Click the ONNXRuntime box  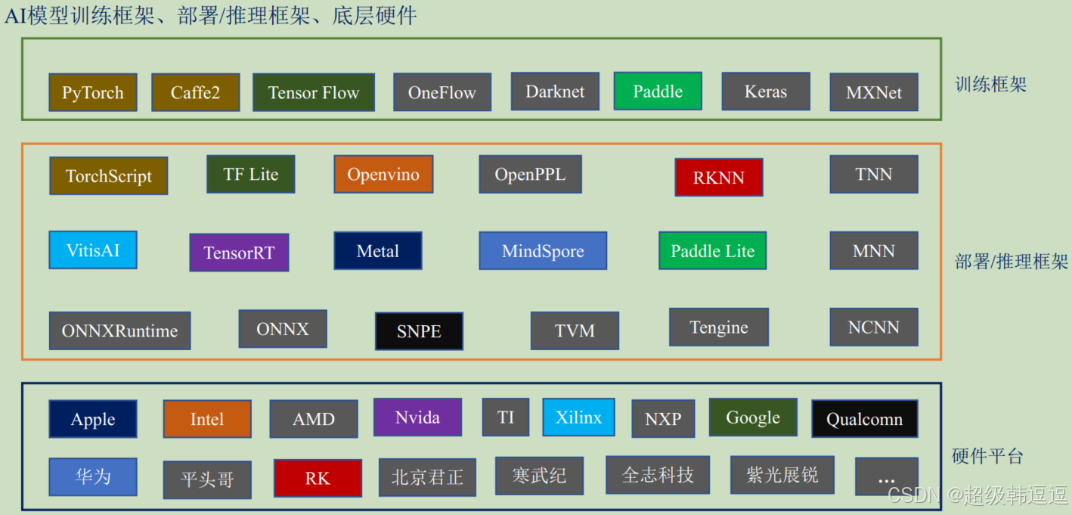120,330
